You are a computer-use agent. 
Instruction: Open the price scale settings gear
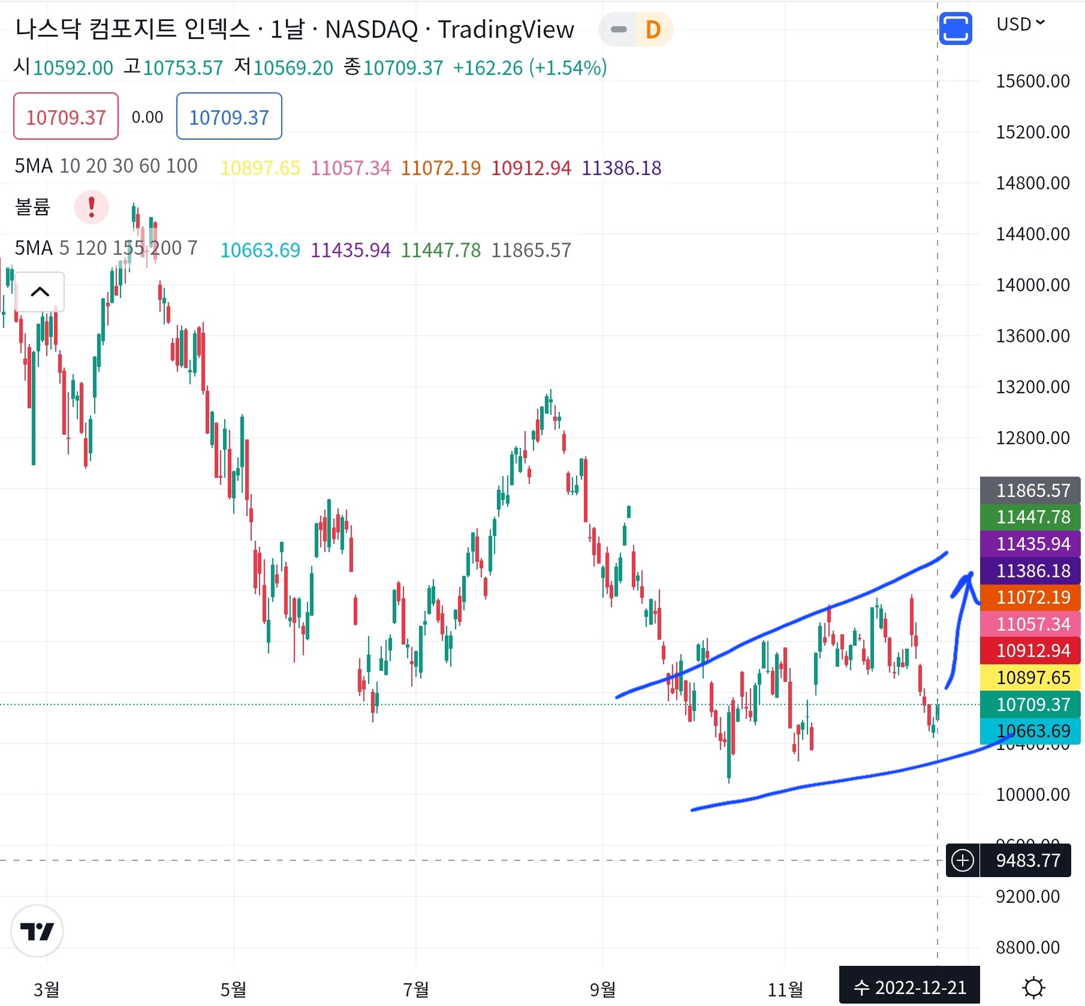click(1033, 987)
